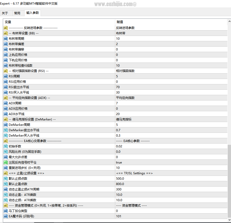Edit the 动态止盈止损ATR周期 value 300
The height and width of the screenshot is (223, 231).
click(x=171, y=189)
